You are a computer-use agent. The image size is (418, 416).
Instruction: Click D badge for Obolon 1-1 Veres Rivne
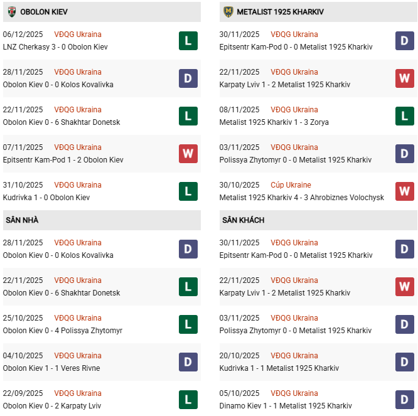coord(188,362)
